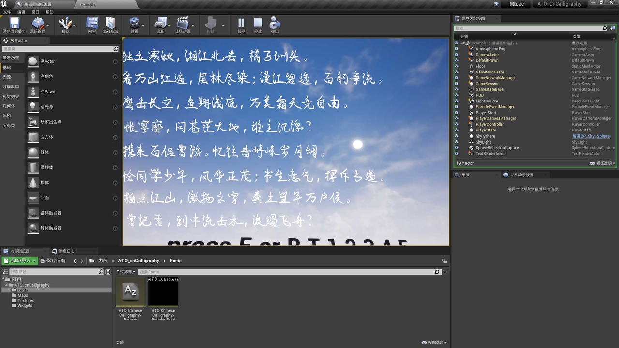Select the Sphere Trigger (球体触发器) icon
The height and width of the screenshot is (348, 619).
[33, 228]
